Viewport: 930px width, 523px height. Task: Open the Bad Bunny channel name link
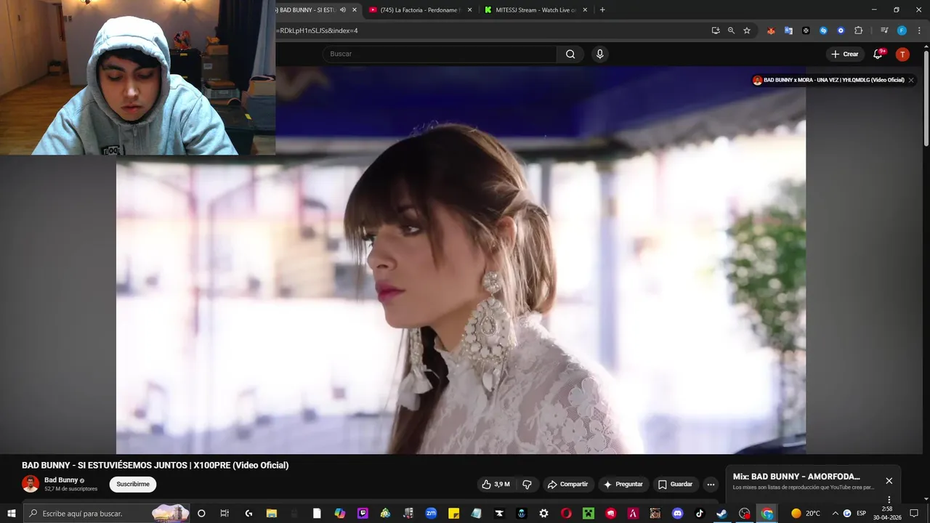(61, 480)
